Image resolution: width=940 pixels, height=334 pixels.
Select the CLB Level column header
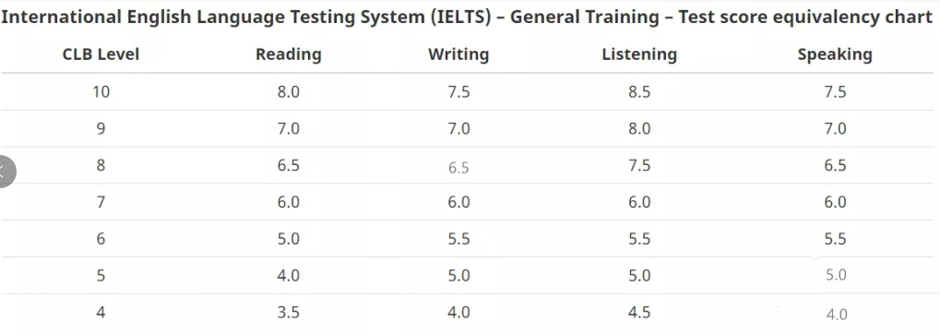101,54
